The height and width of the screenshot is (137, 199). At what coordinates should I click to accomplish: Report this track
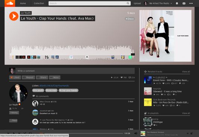pyautogui.click(x=13, y=120)
